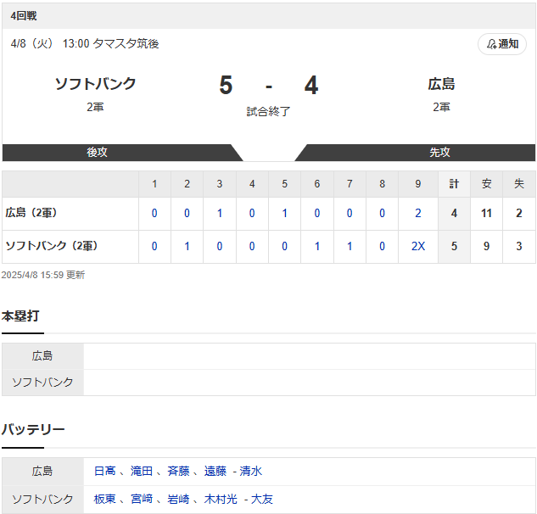Image resolution: width=537 pixels, height=514 pixels.
Task: Click 広島 1st inning score 0
Action: 154,214
